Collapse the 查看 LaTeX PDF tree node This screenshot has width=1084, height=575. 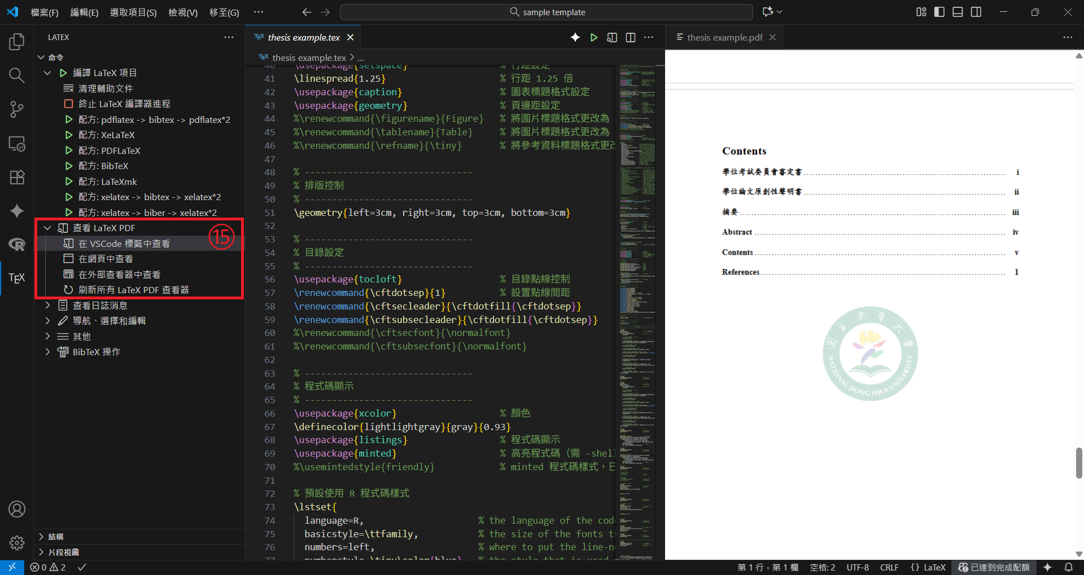pos(48,228)
